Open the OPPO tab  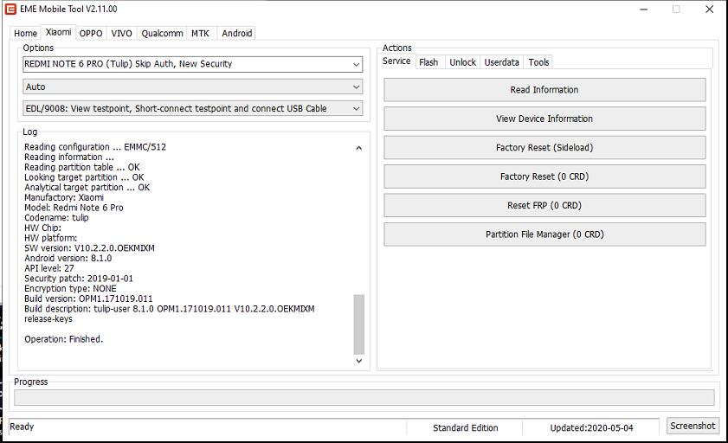coord(91,34)
